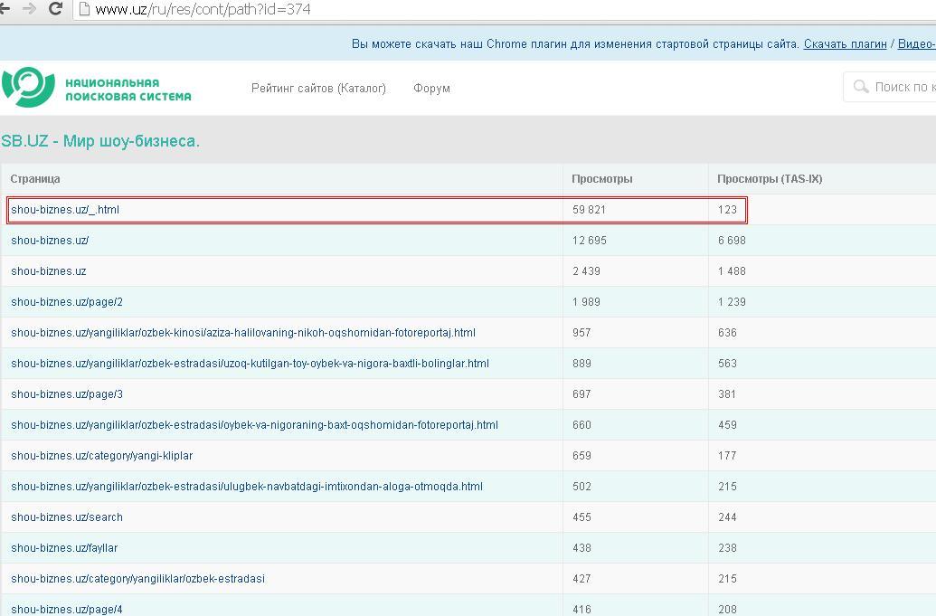Click the Просмотры (TAS-IX) column header
Image resolution: width=936 pixels, height=616 pixels.
[x=770, y=179]
